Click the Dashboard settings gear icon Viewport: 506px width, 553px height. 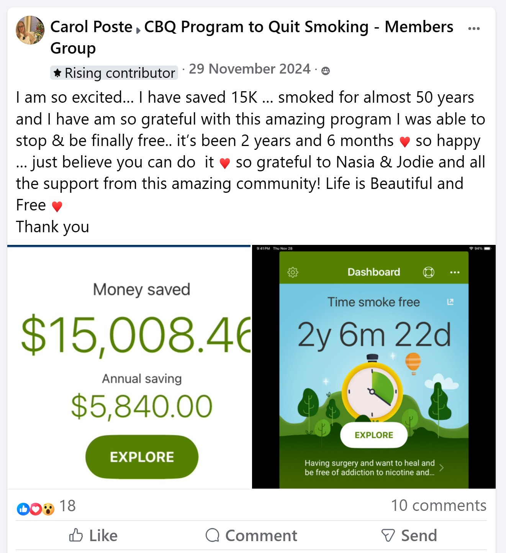point(293,272)
